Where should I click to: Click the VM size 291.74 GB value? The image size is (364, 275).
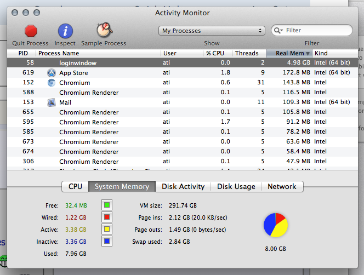coord(183,205)
